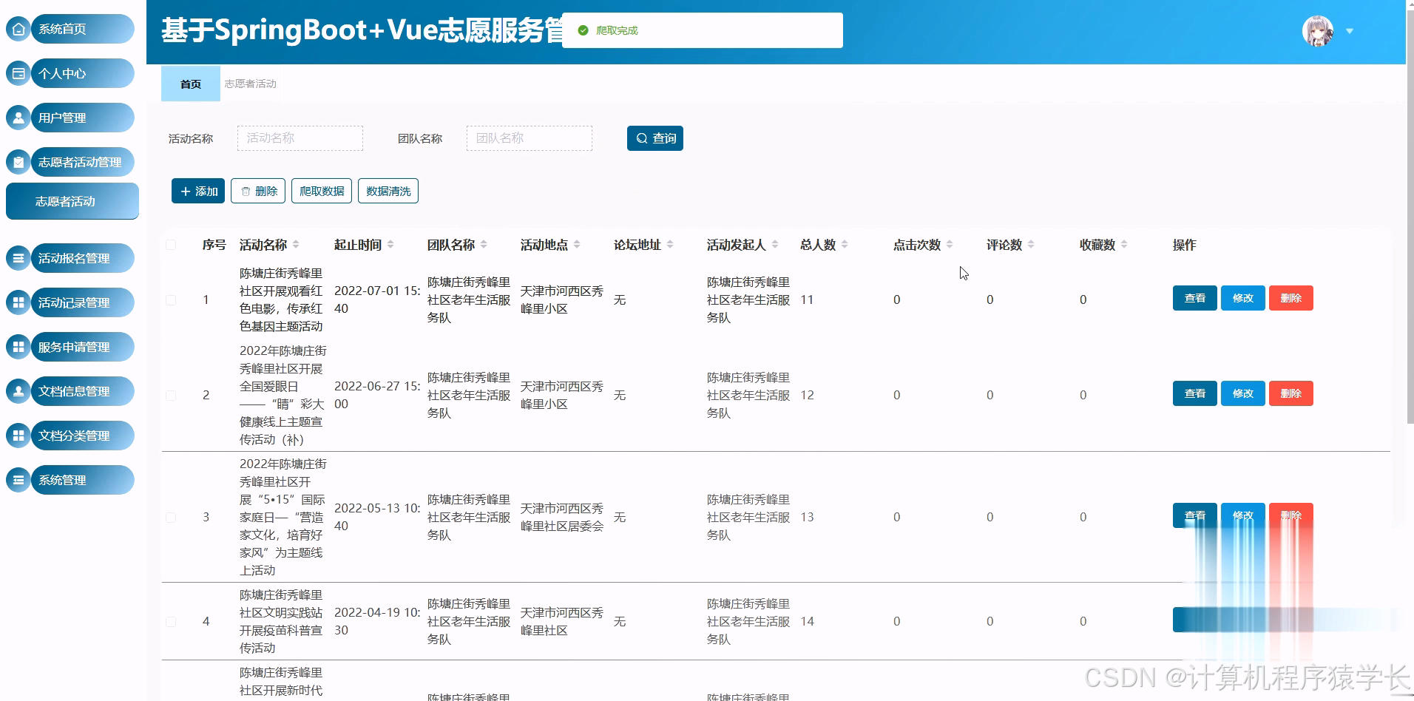Click 爬取数据 to crawl data
Viewport: 1414px width, 701px height.
coord(321,191)
